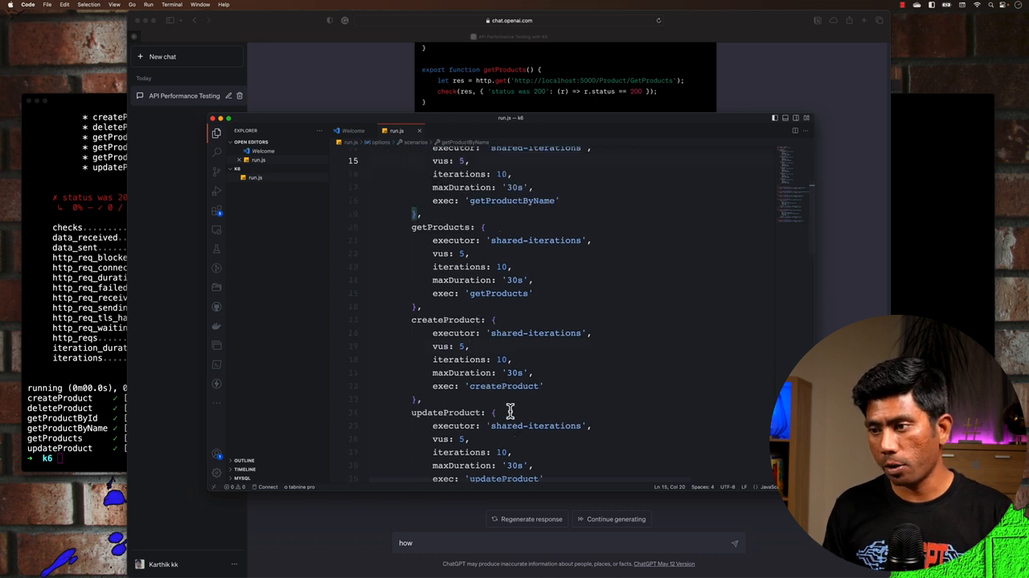Open Extensions view with badge in VS Code

pos(216,210)
